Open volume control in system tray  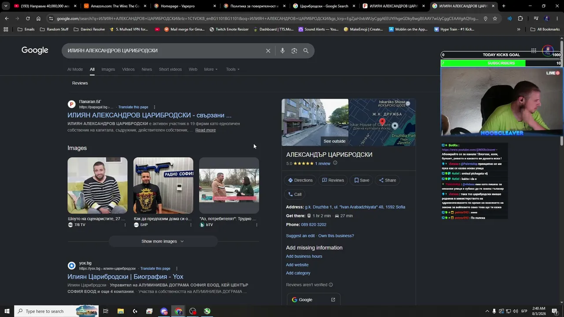tap(515, 311)
